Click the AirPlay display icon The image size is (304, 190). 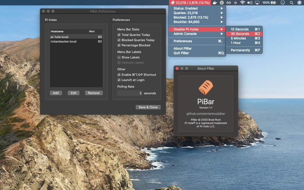tap(257, 3)
